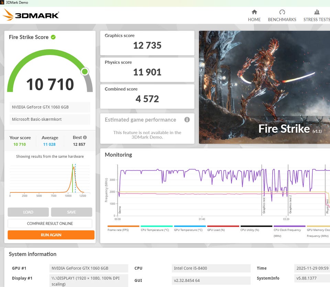The width and height of the screenshot is (330, 287).
Task: Click info icon beside Estimated game performance
Action: pos(187,120)
